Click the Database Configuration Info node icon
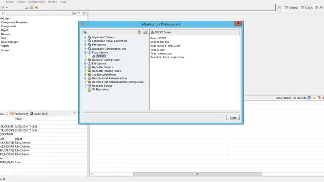 point(89,49)
